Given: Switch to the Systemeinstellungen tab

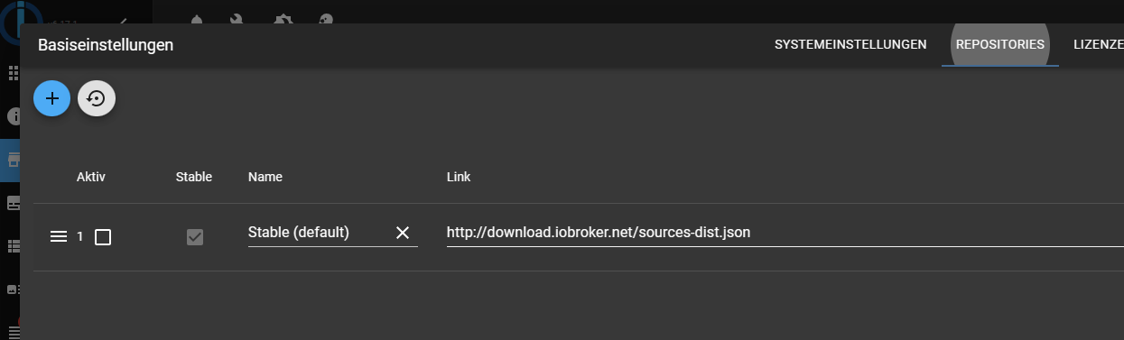Looking at the screenshot, I should [x=850, y=44].
